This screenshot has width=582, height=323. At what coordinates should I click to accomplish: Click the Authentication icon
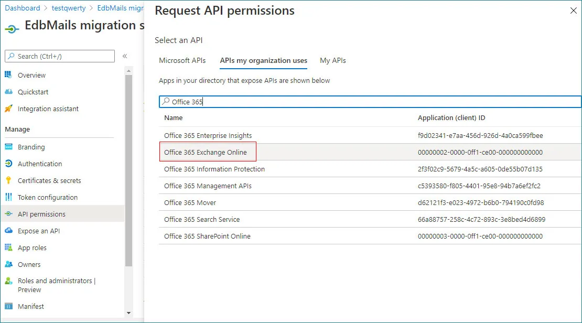(8, 164)
